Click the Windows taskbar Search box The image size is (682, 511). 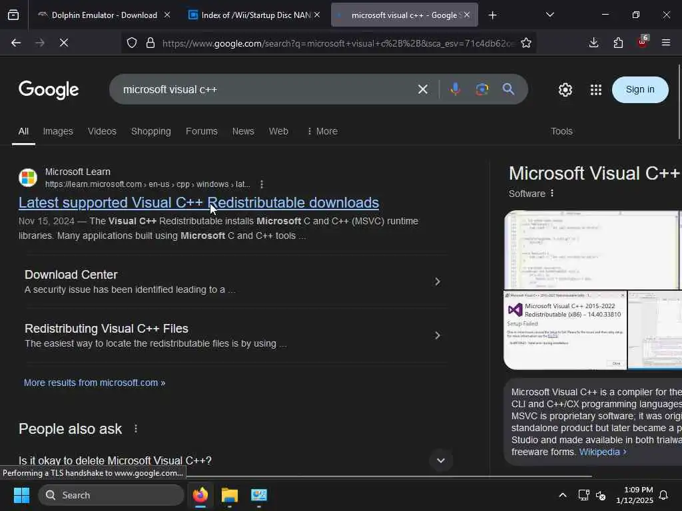pos(111,495)
